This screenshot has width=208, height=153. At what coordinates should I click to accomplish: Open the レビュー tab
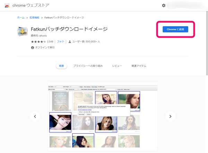click(x=117, y=66)
